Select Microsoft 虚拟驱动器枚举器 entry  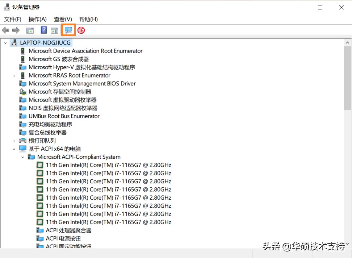click(63, 100)
